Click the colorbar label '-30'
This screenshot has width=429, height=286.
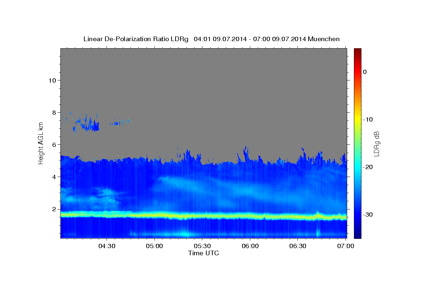368,214
